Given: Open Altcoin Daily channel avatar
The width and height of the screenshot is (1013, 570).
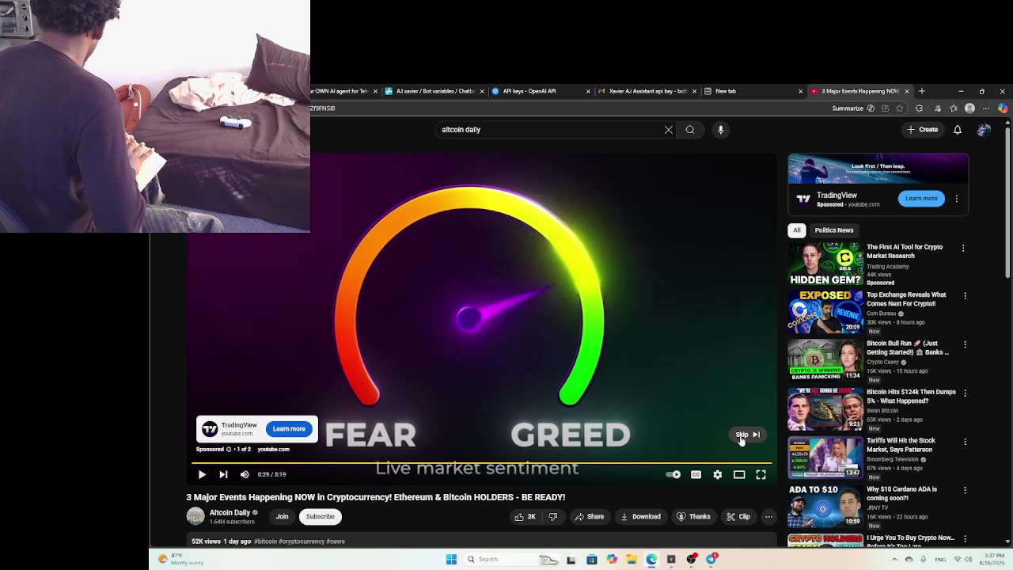Looking at the screenshot, I should point(195,517).
